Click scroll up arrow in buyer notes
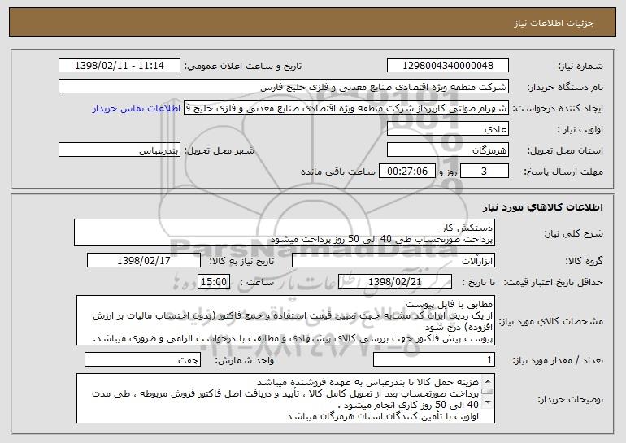Image resolution: width=626 pixels, height=443 pixels. click(x=488, y=380)
